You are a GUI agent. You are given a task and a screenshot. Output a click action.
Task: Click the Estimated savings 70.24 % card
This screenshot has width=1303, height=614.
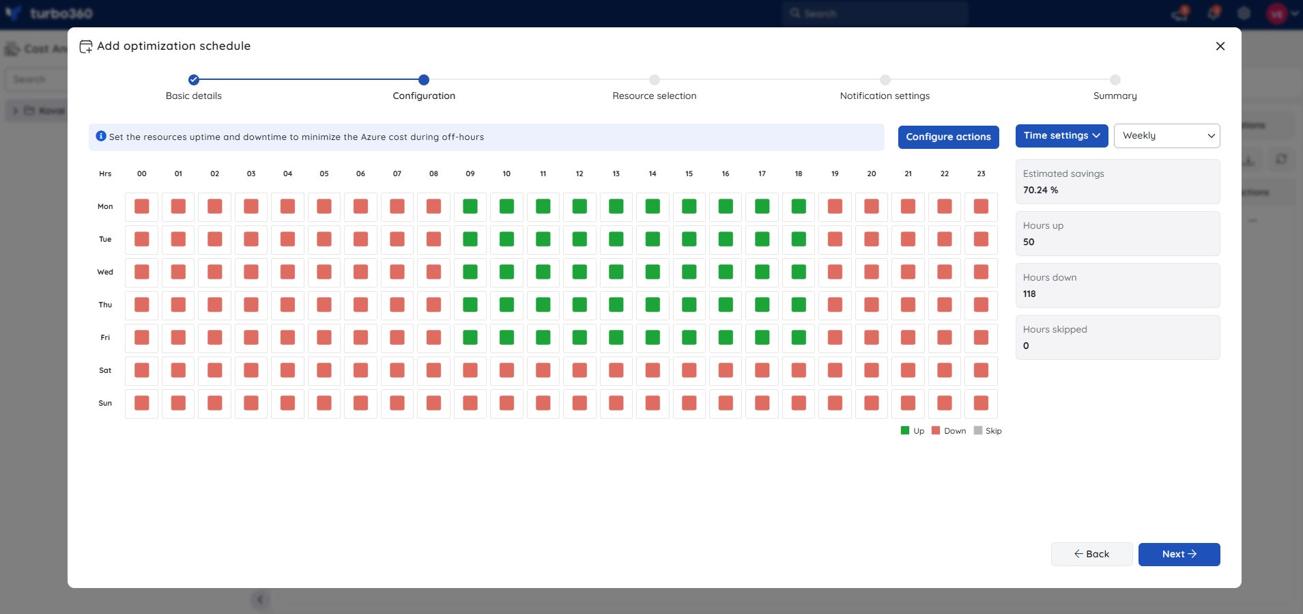click(1118, 182)
